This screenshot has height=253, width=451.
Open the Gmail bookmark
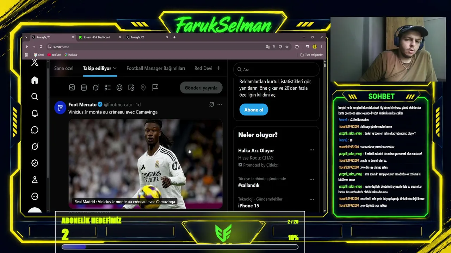pyautogui.click(x=39, y=55)
